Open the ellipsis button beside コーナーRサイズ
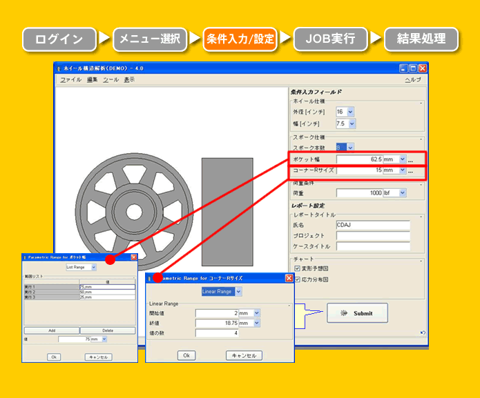The image size is (480, 398). [x=411, y=170]
